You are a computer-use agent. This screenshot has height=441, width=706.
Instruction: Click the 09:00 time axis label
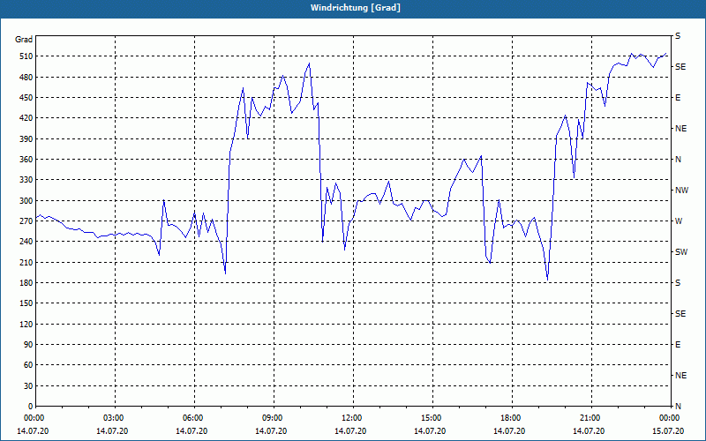(x=274, y=417)
